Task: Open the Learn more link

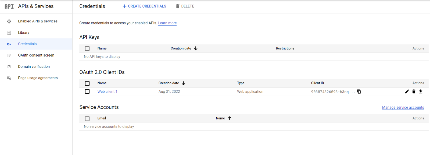Action: pos(167,23)
